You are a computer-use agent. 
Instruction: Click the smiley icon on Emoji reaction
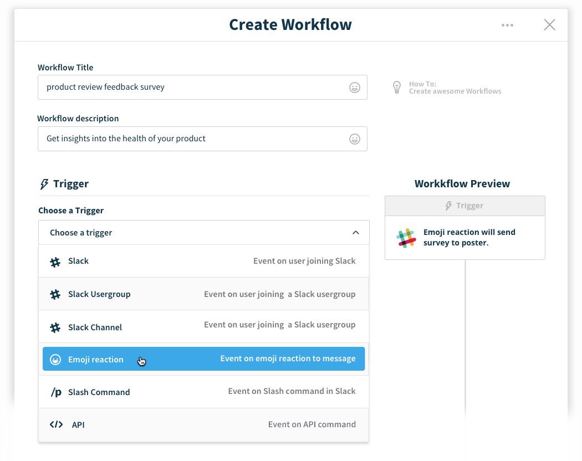click(55, 360)
